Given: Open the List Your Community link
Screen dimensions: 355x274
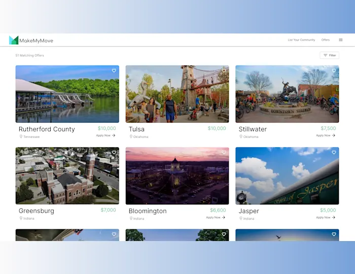Looking at the screenshot, I should 301,40.
